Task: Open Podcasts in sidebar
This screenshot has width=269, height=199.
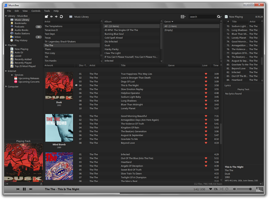Action: click(19, 27)
